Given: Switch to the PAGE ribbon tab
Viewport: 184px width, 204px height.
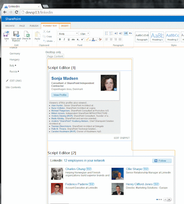Looking at the screenshot, I should tap(22, 26).
